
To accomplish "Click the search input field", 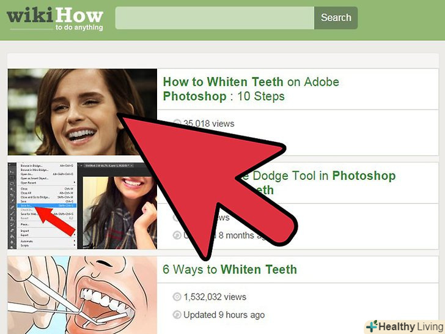I will (x=215, y=18).
